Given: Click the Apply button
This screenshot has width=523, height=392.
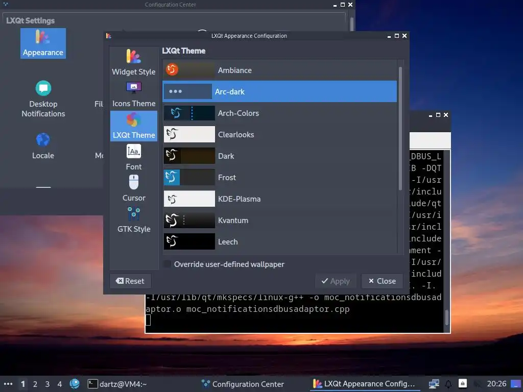Looking at the screenshot, I should click(x=336, y=281).
